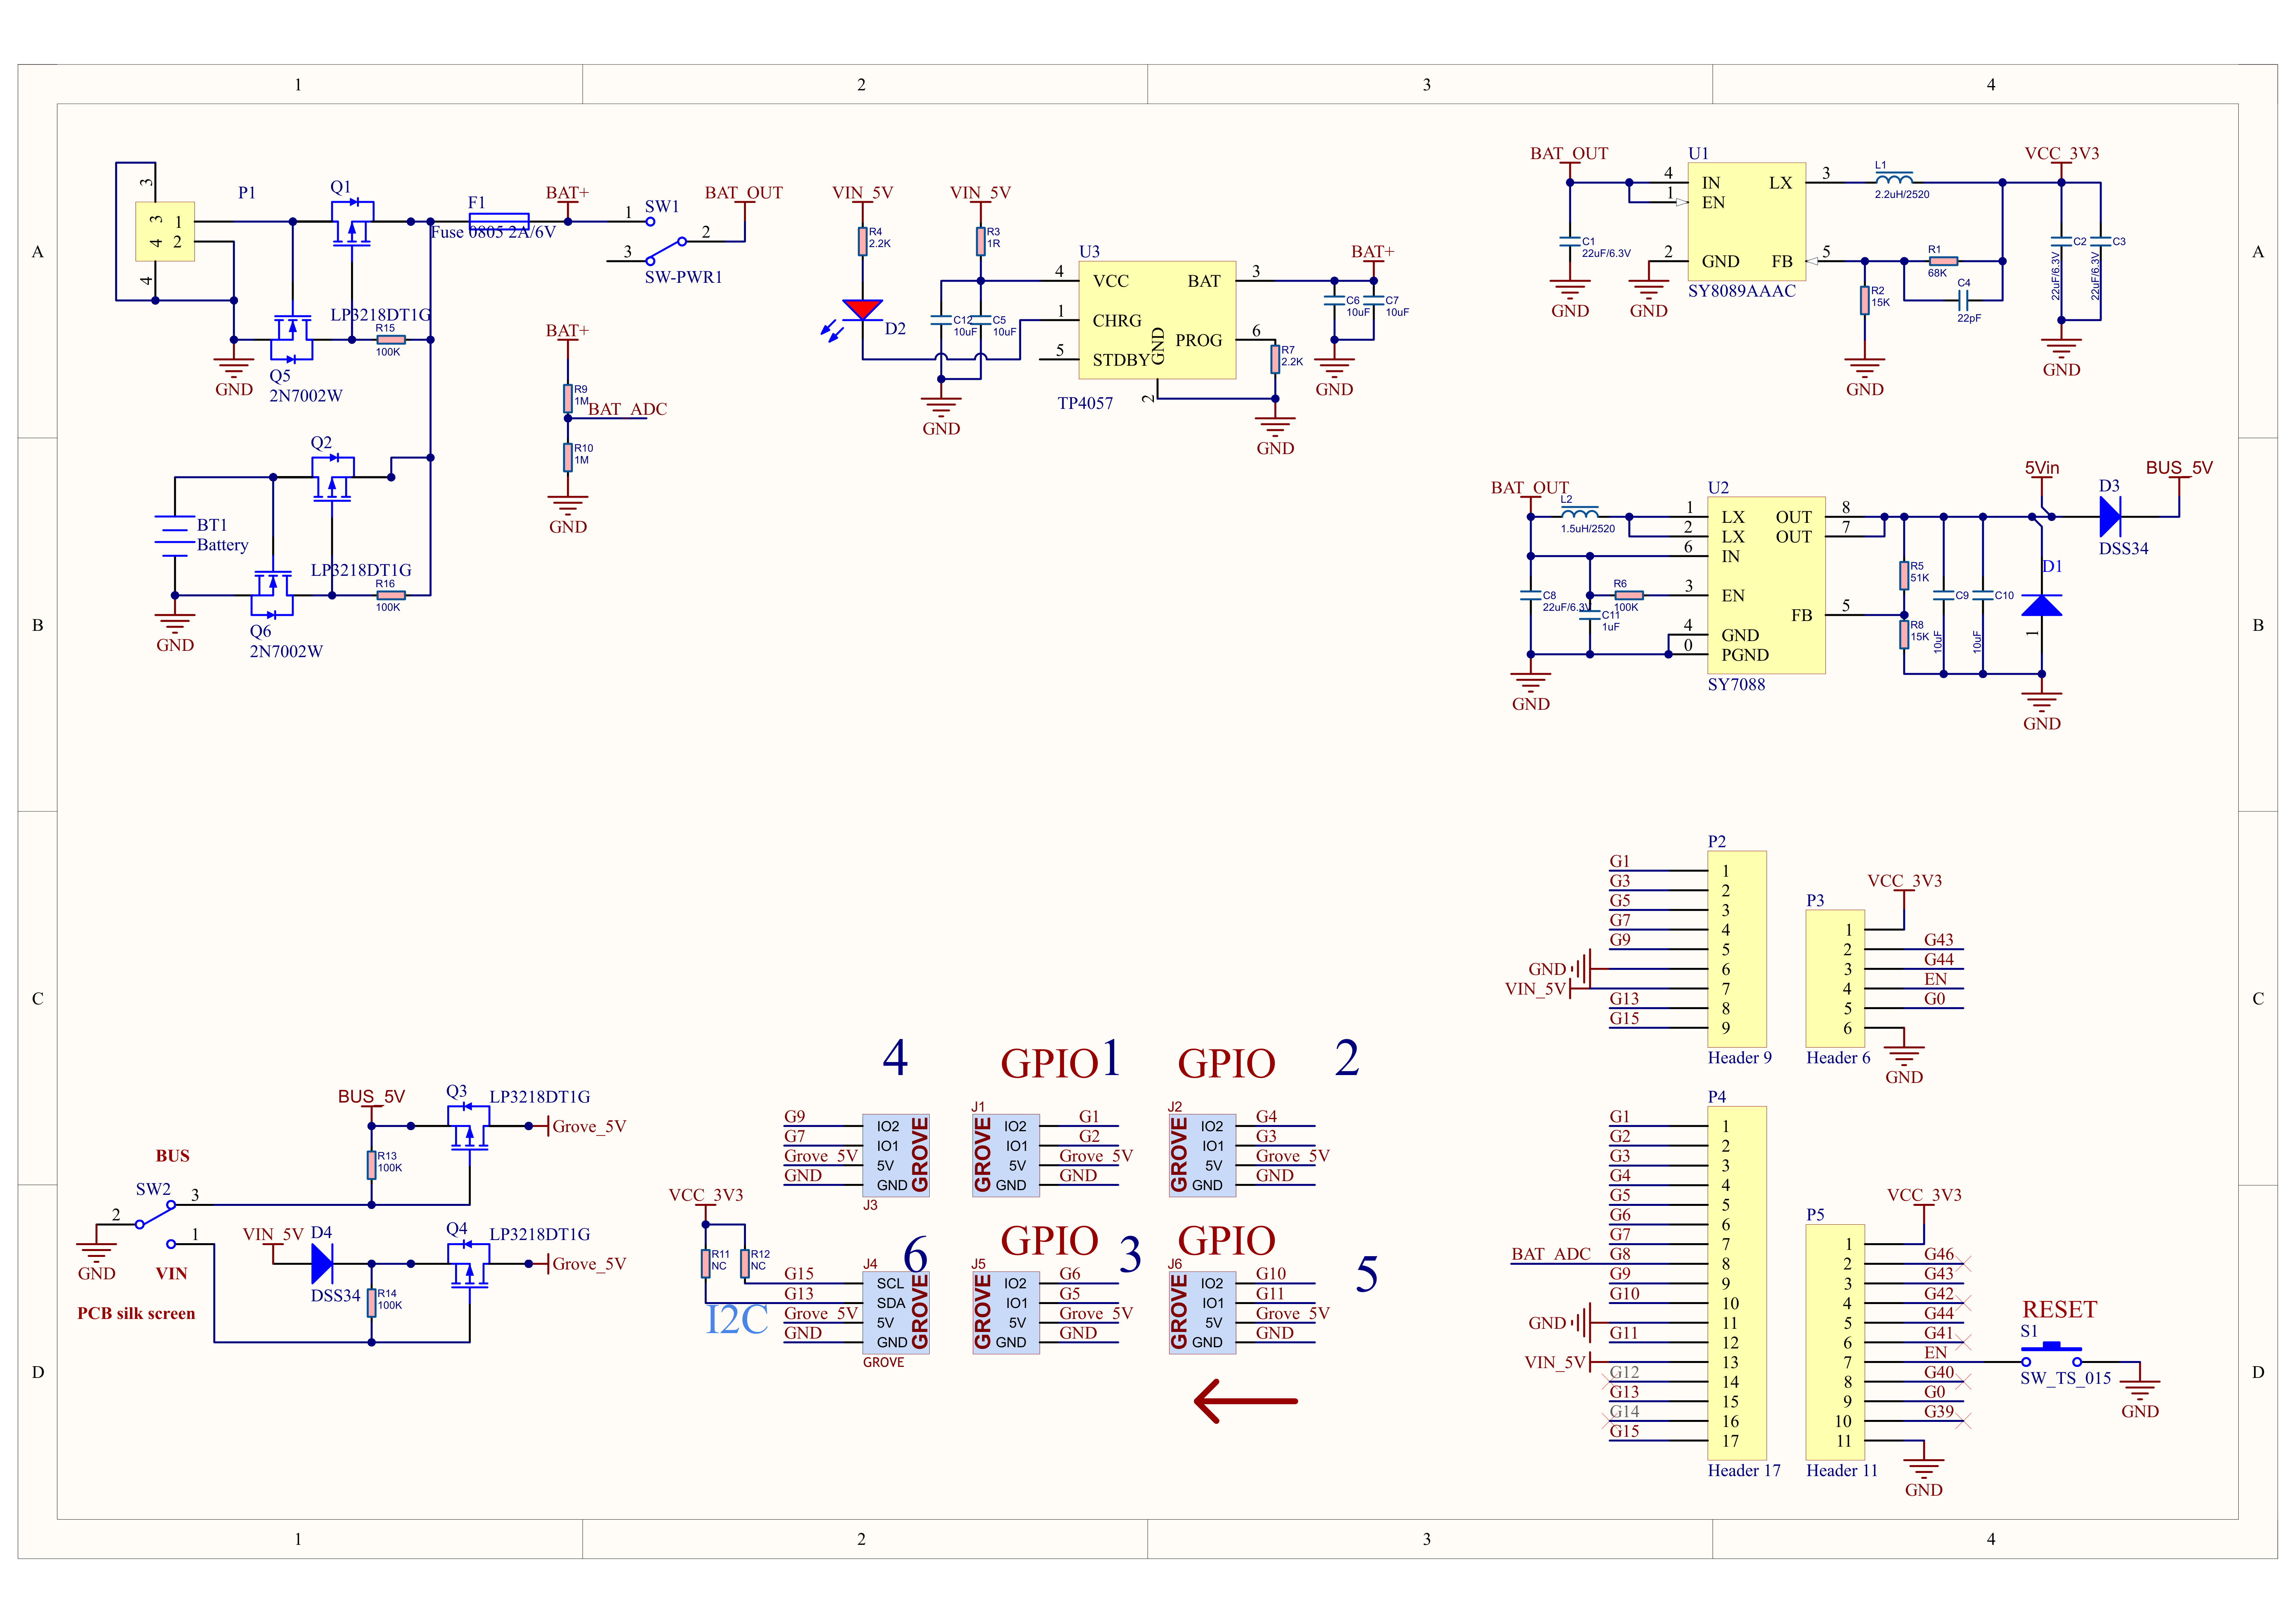Click the D1 diode symbol
2296x1623 pixels.
[x=2041, y=605]
